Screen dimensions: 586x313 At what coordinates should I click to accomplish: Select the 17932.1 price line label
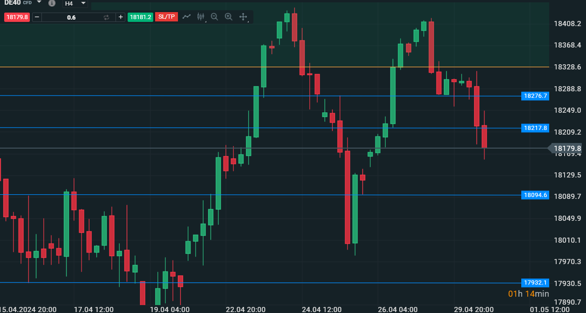[535, 283]
